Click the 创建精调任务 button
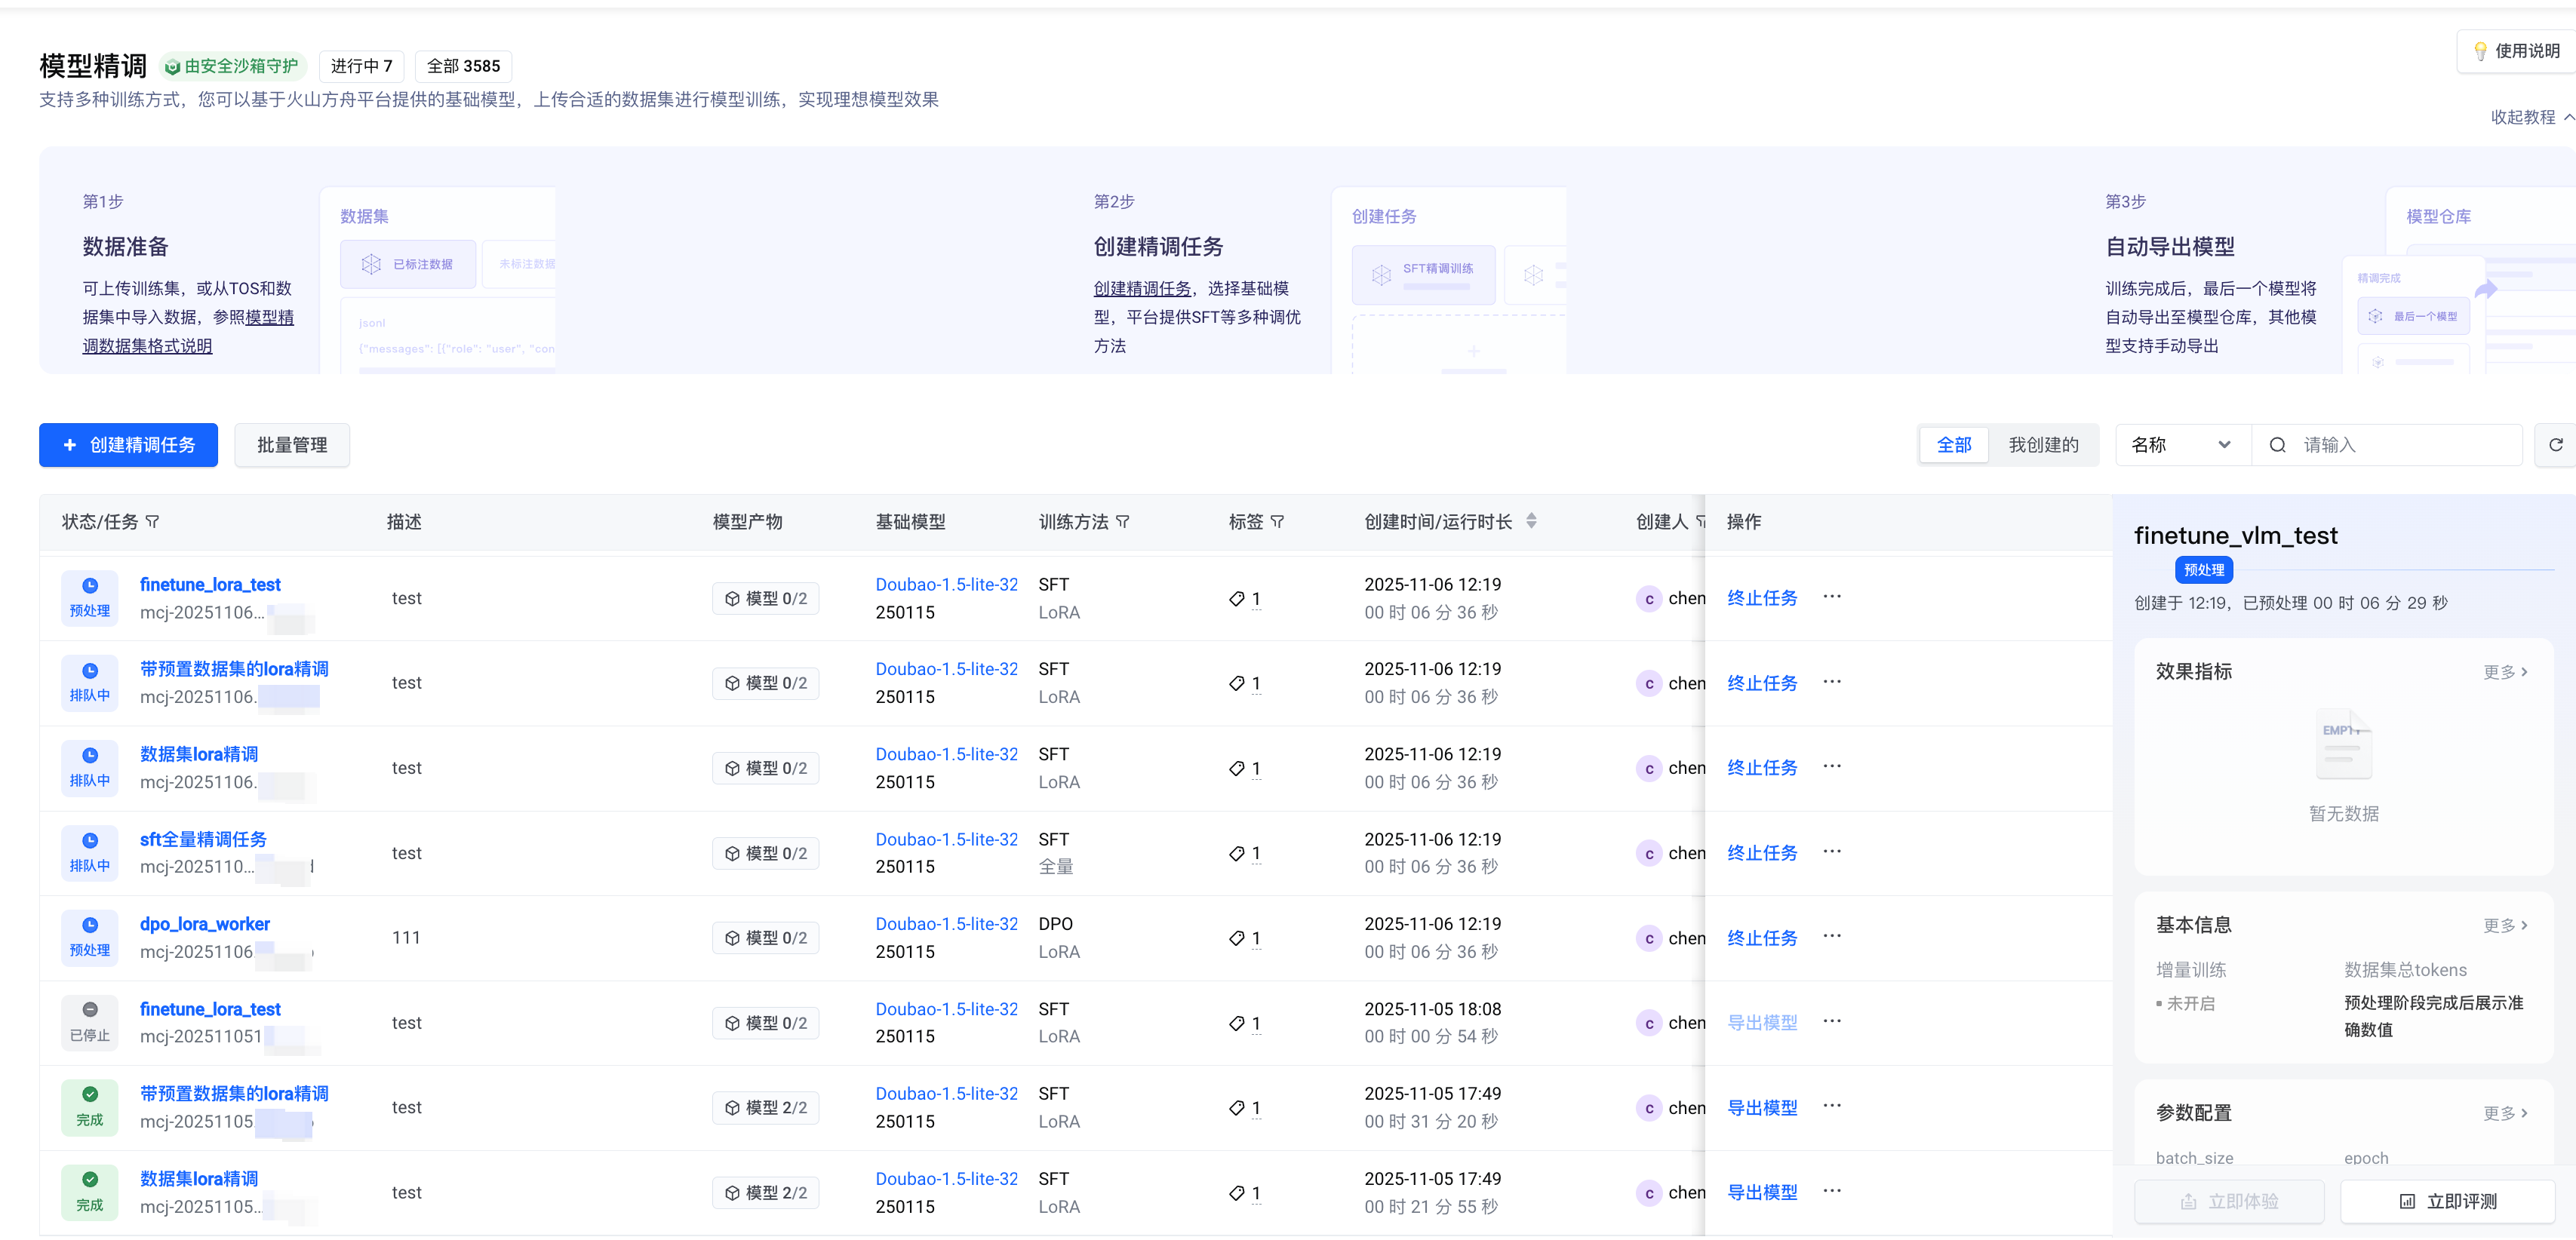The width and height of the screenshot is (2576, 1240). 128,445
